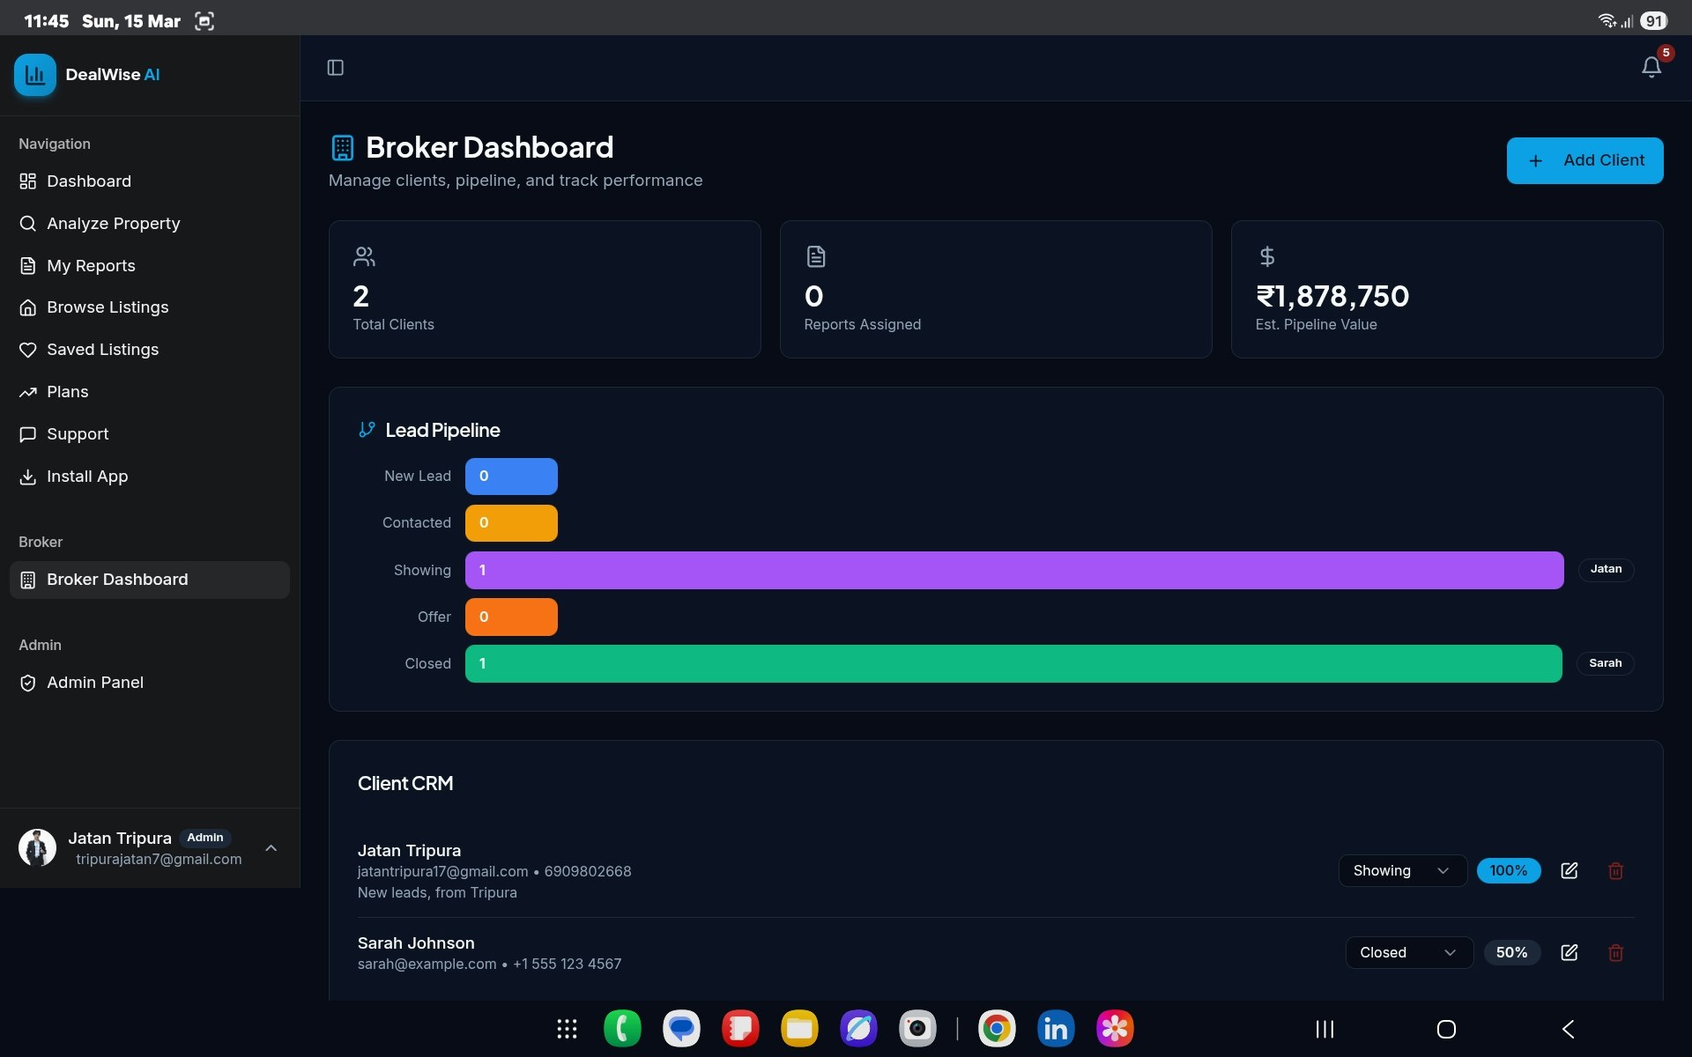Viewport: 1692px width, 1057px height.
Task: Open Chrome from the taskbar
Action: point(996,1028)
